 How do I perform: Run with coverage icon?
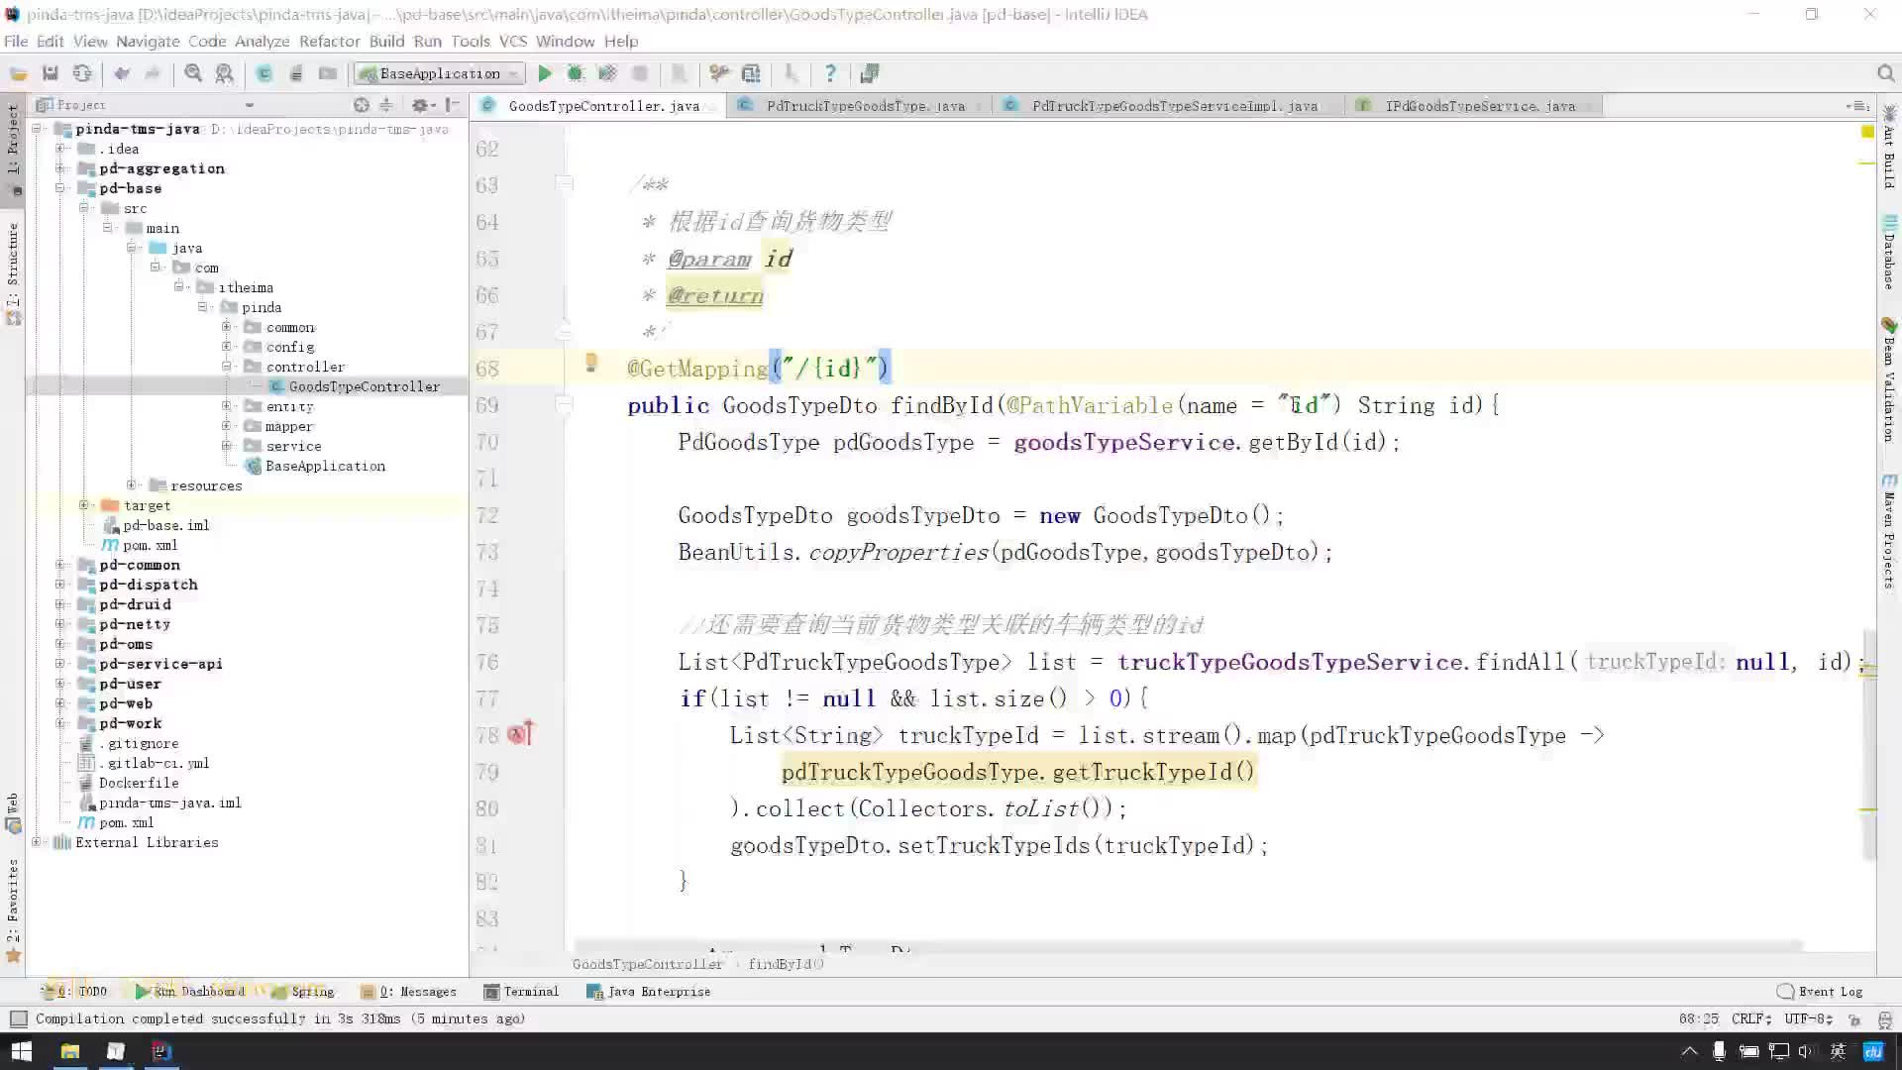[607, 73]
